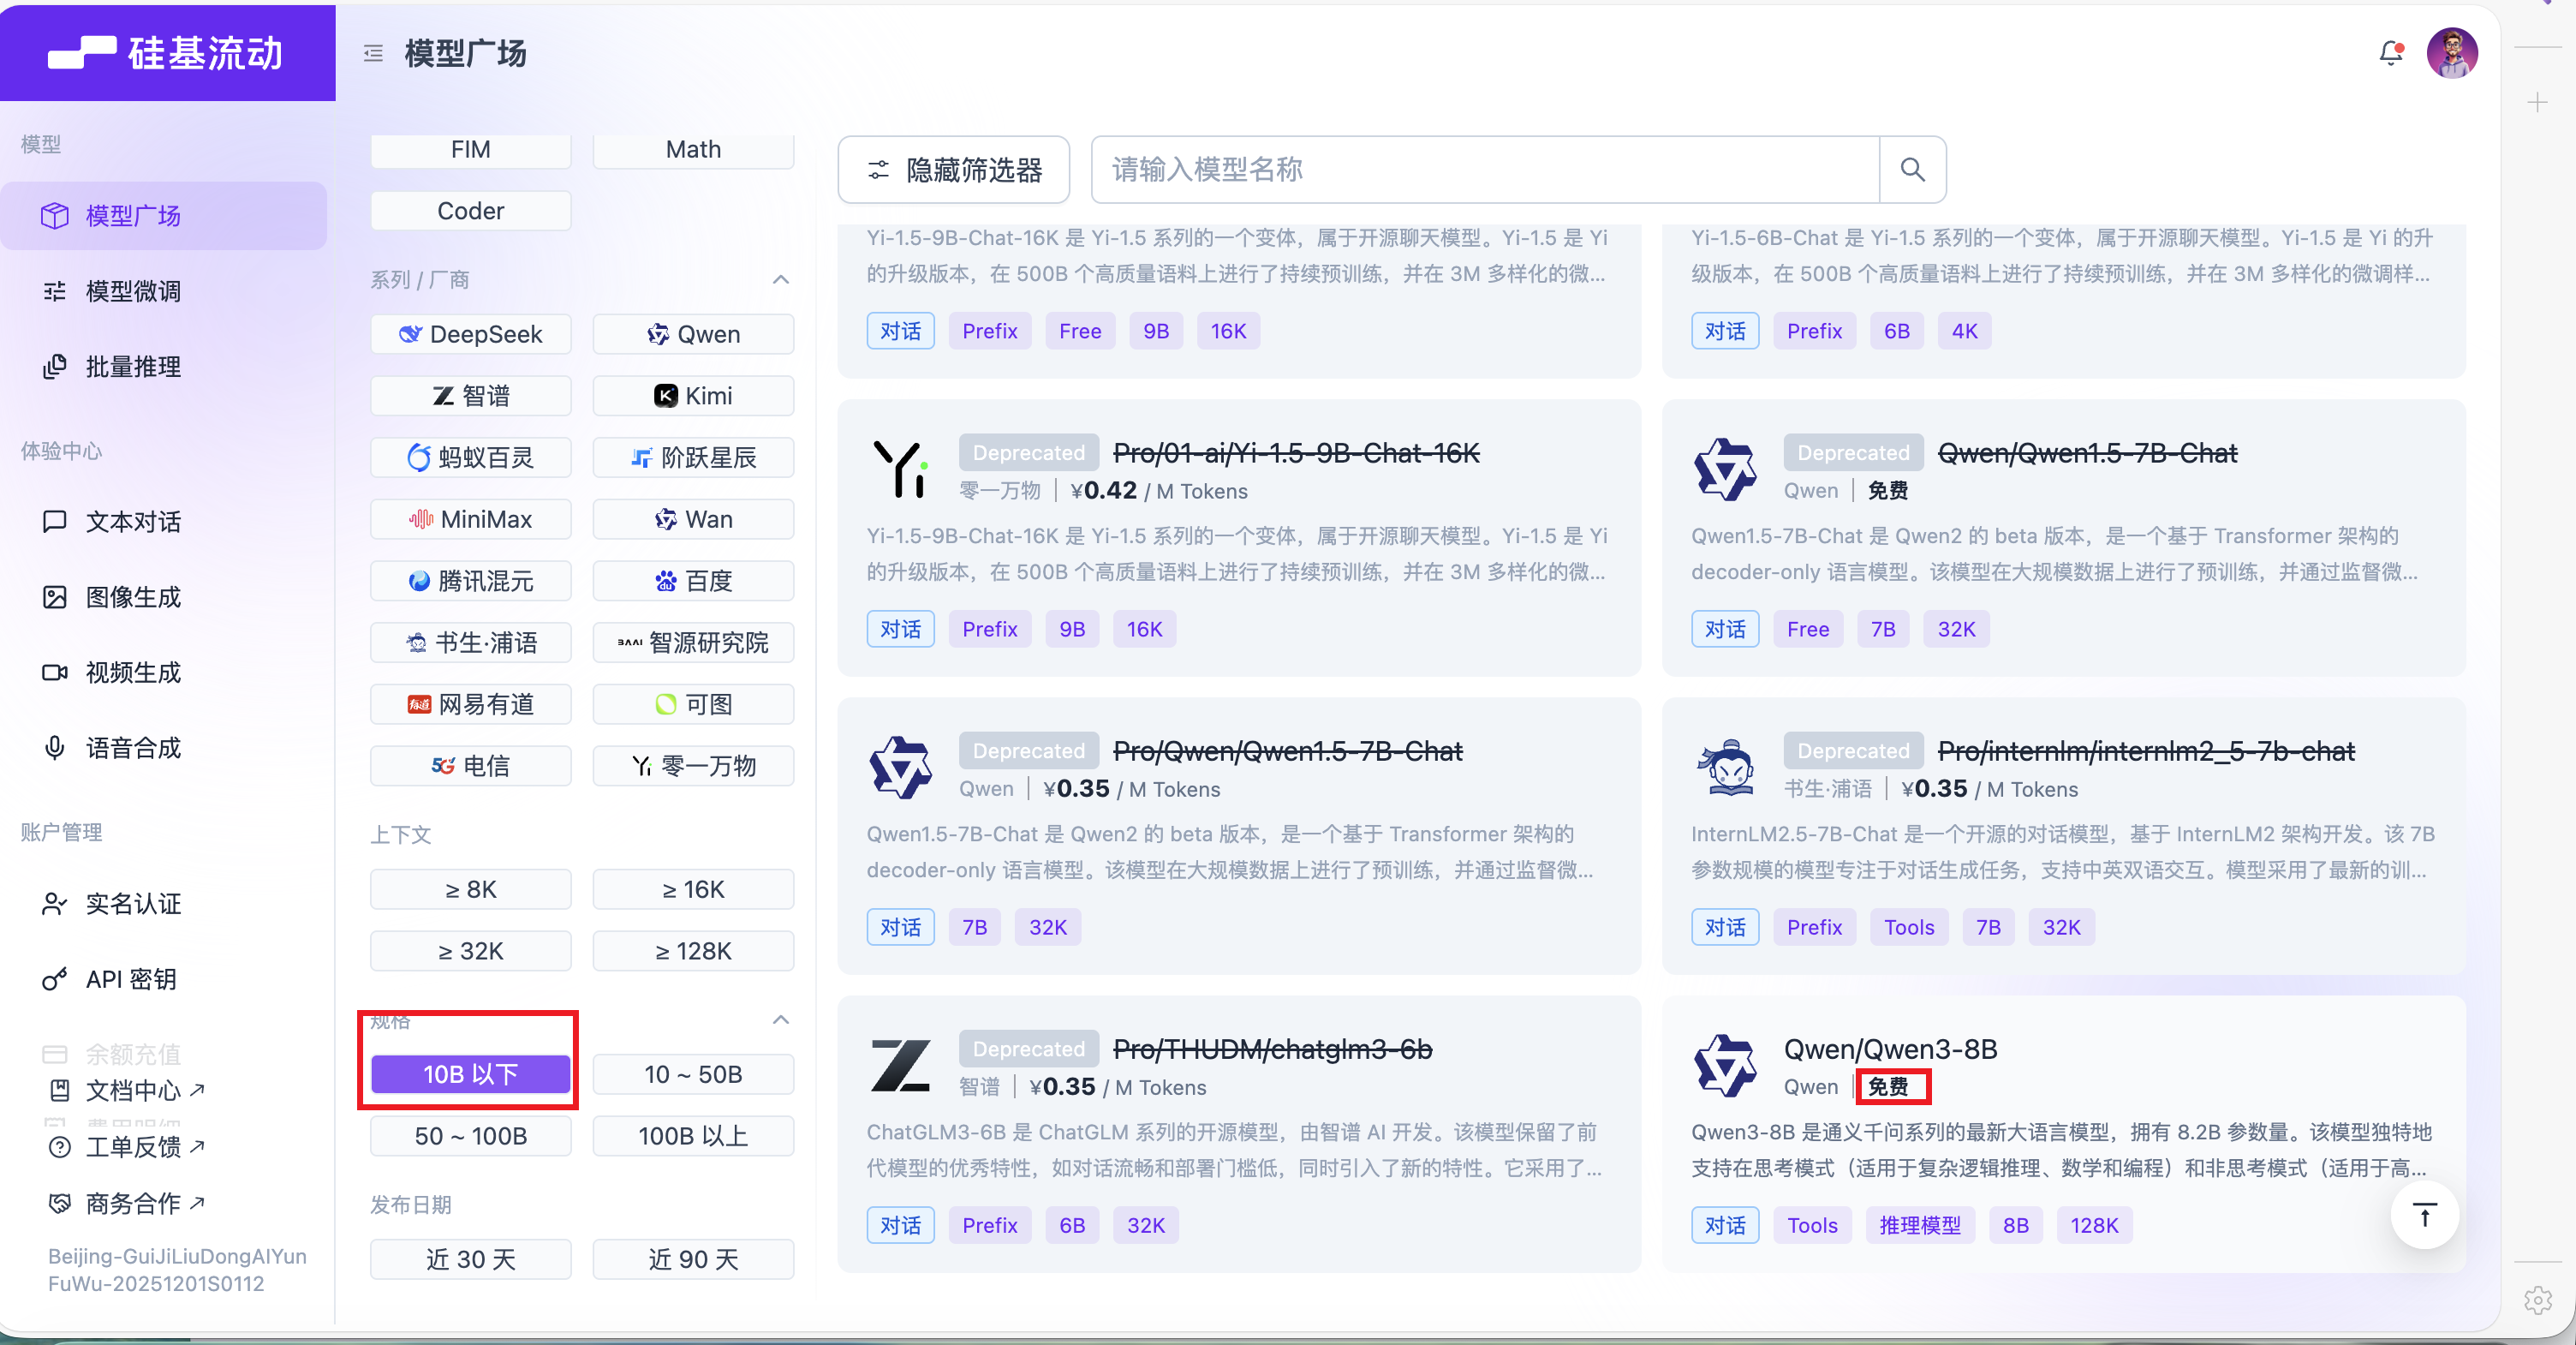The height and width of the screenshot is (1345, 2576).
Task: Click the Qwen3-8B model logo
Action: coord(1725,1066)
